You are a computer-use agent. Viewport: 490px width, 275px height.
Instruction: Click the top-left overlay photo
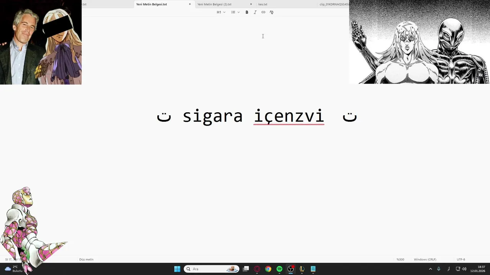(x=41, y=42)
